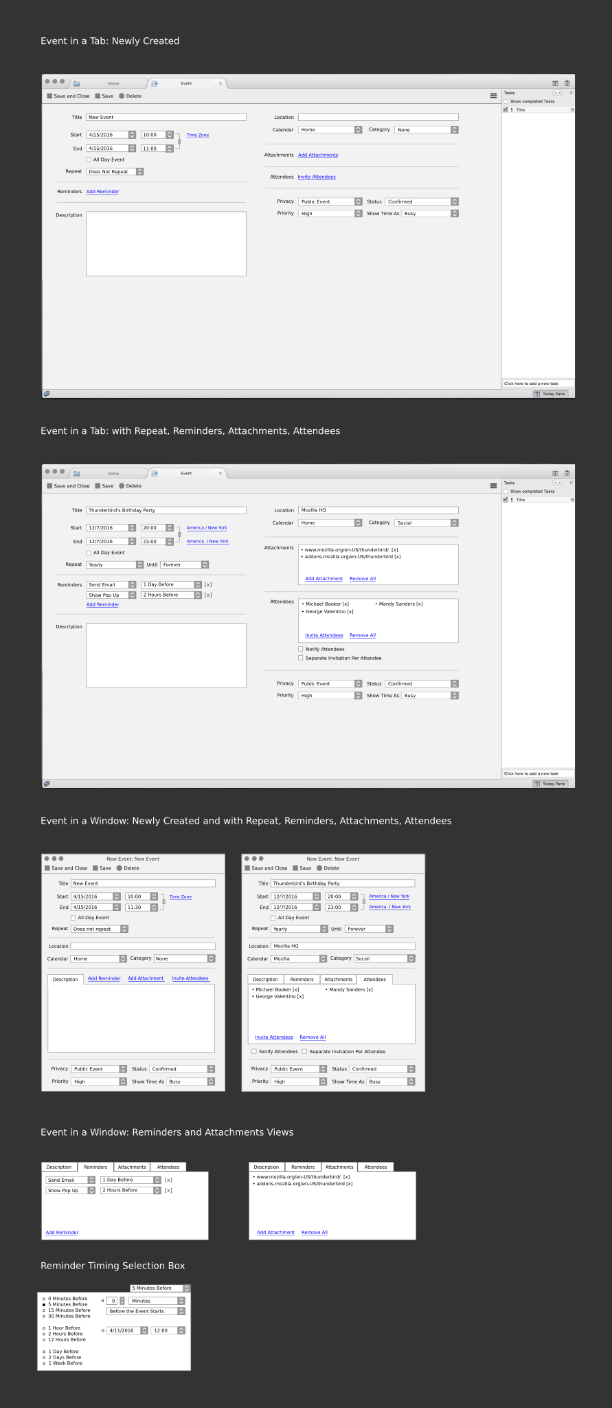Check All Day Event in newly created tab mockup
This screenshot has height=1408, width=612.
tap(89, 159)
